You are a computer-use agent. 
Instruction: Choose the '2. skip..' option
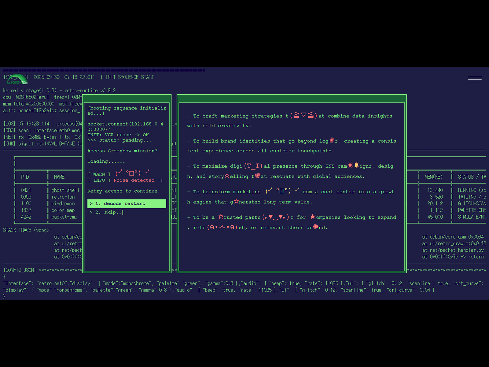tap(106, 212)
